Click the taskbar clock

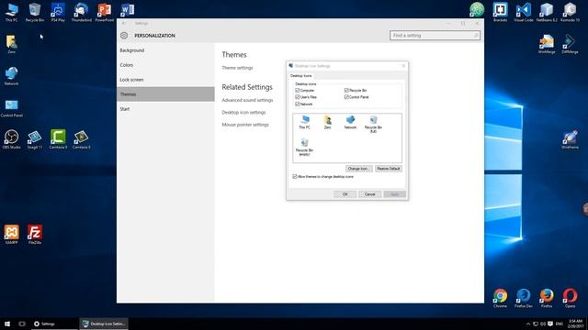575,324
